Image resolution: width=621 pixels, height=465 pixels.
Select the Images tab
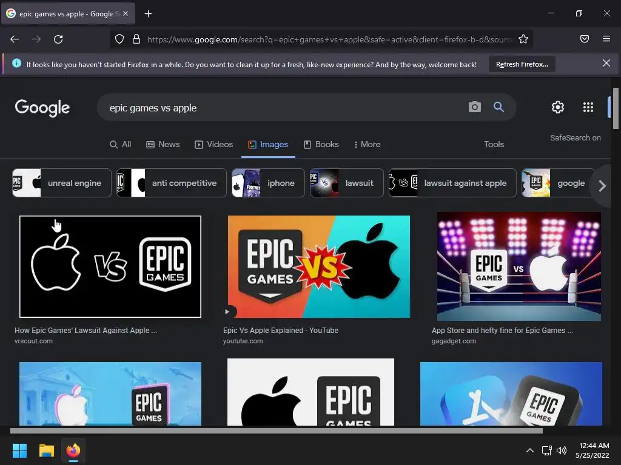[268, 144]
